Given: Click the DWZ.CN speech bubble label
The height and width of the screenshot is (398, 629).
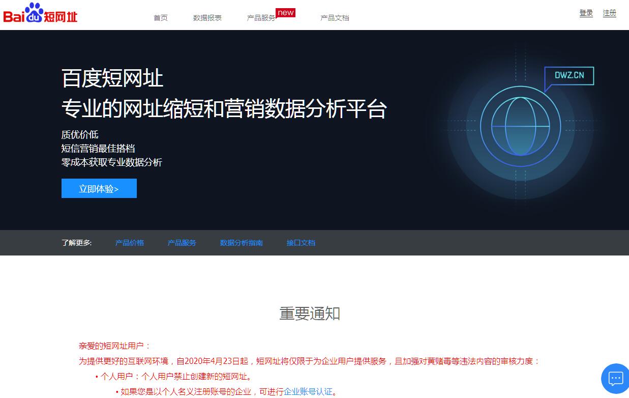Looking at the screenshot, I should coord(569,76).
